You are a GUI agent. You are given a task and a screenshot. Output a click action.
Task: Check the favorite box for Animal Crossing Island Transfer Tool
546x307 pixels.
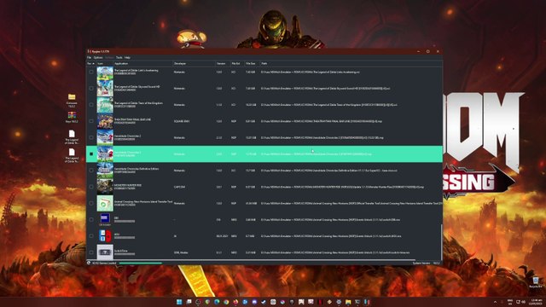pos(91,203)
